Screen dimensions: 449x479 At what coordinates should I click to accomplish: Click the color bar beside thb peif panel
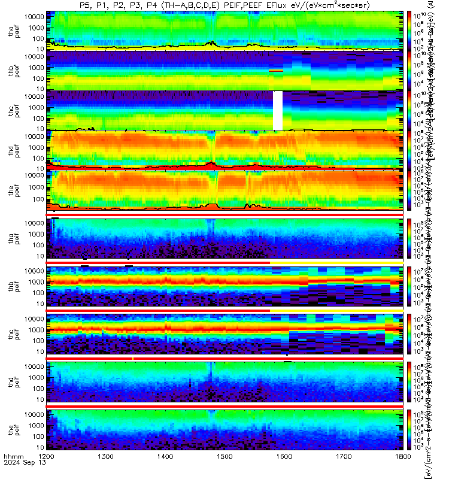409,286
